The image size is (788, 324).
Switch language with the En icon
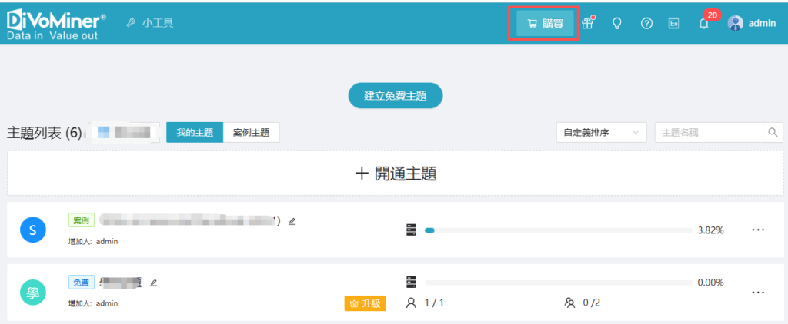pos(674,24)
